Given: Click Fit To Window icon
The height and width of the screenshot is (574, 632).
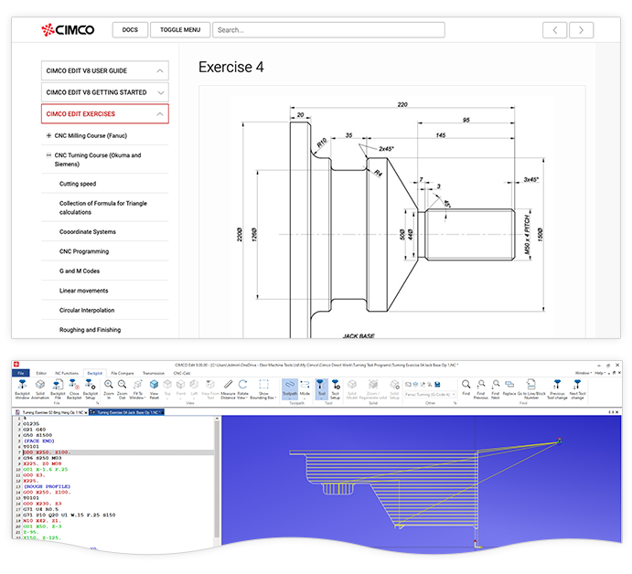Looking at the screenshot, I should (x=137, y=388).
